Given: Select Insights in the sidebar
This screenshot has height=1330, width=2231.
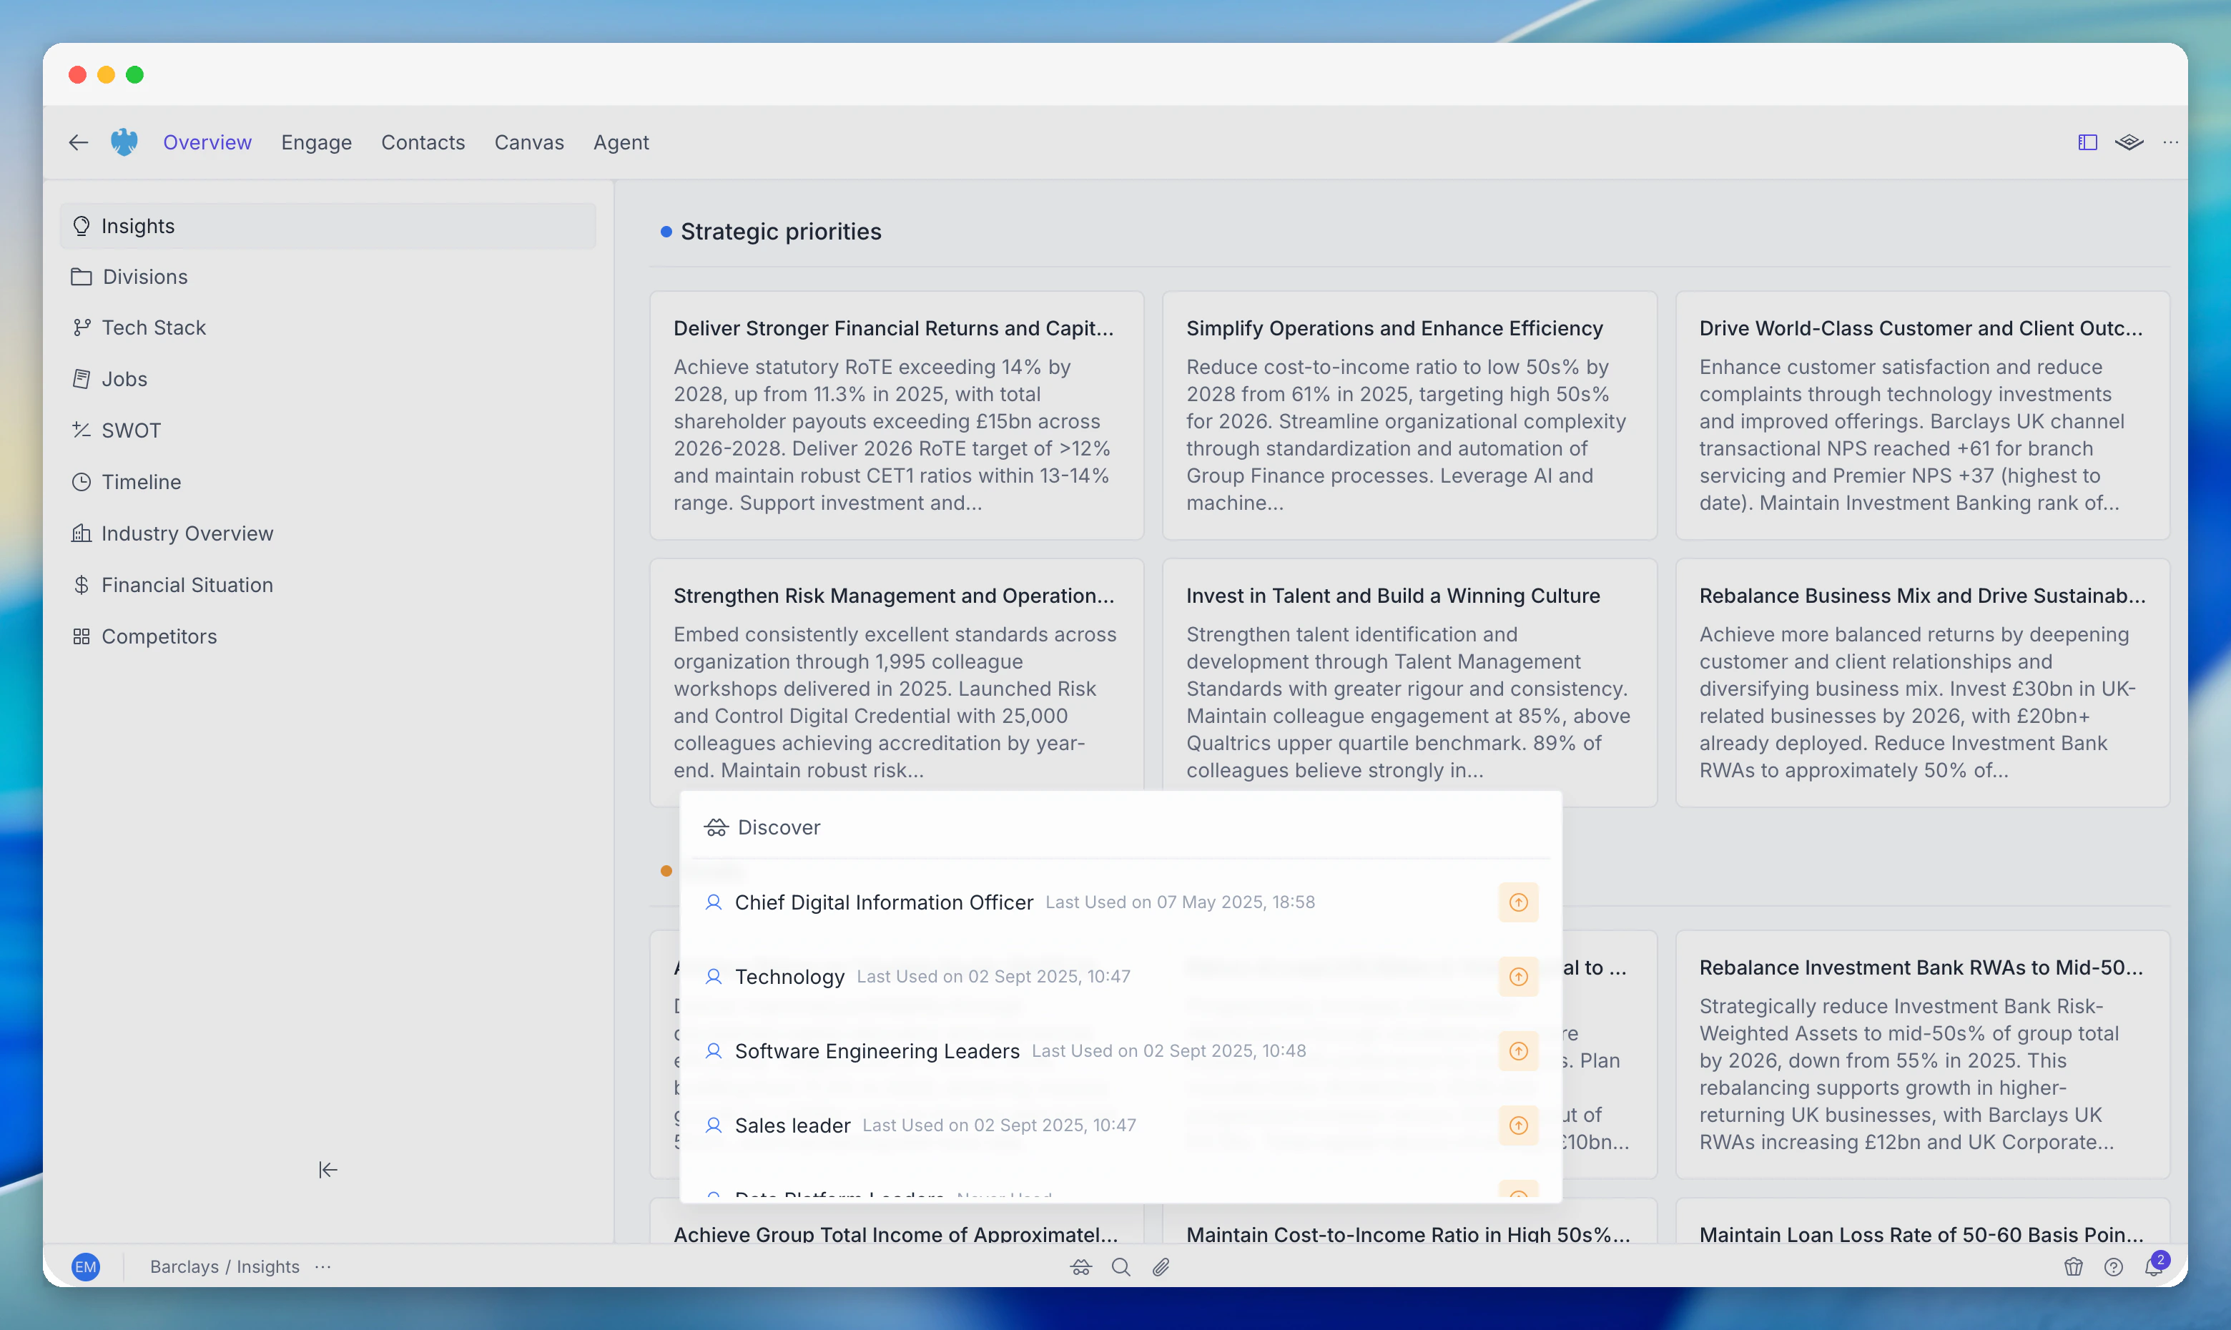Looking at the screenshot, I should coord(328,226).
